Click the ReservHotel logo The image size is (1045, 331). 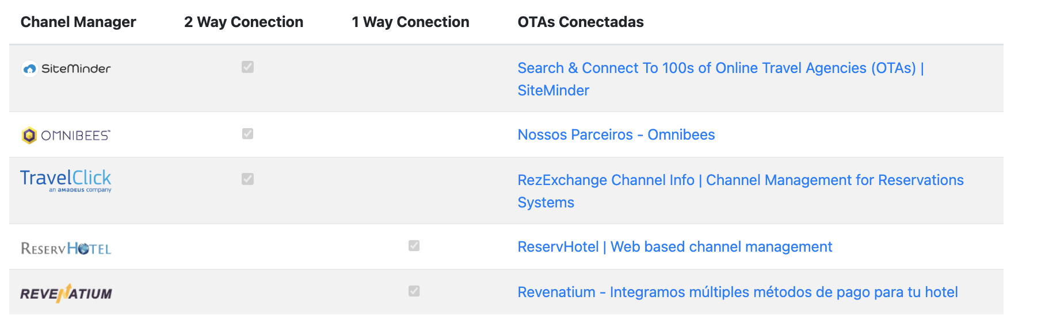(x=66, y=248)
